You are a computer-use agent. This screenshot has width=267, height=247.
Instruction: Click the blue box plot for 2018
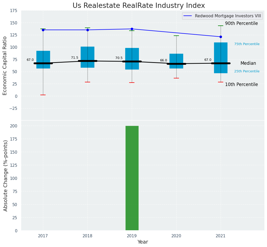point(88,52)
